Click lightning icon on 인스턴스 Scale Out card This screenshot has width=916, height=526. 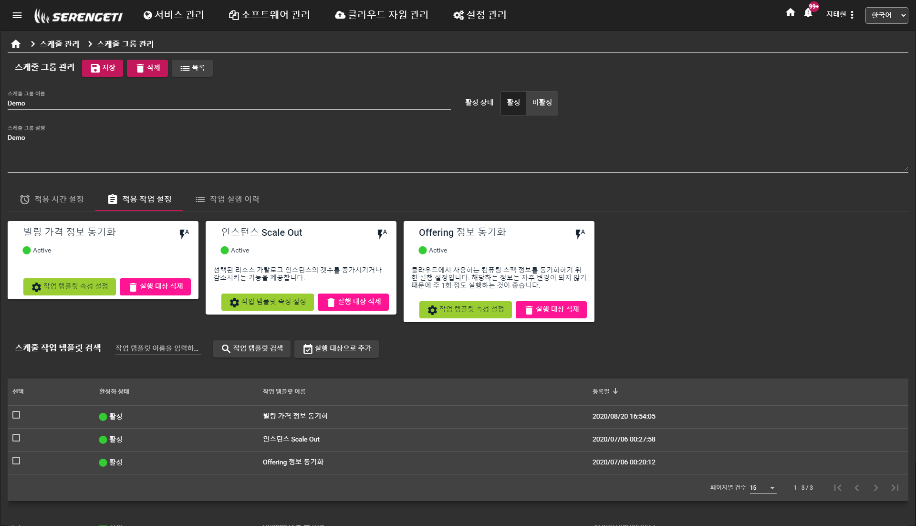(382, 233)
